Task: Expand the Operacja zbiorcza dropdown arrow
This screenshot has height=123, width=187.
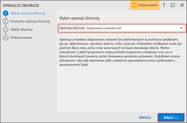Action: 181,28
